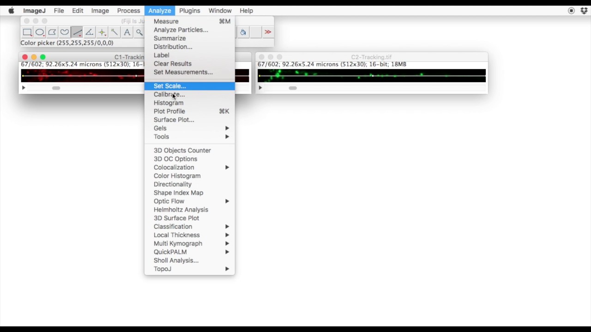Viewport: 591px width, 332px height.
Task: Choose 3D Surface Plot
Action: pyautogui.click(x=189, y=218)
